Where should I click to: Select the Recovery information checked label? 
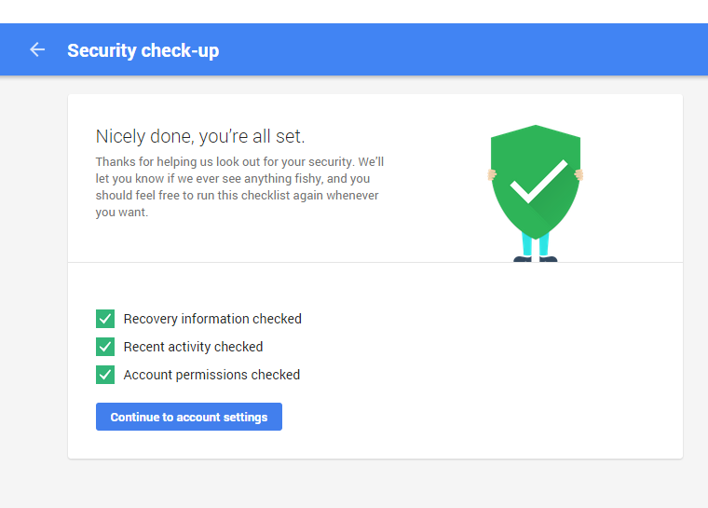coord(212,319)
